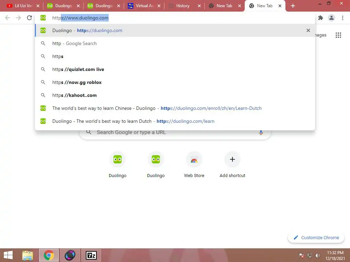
Task: Select the 'https //quizlet.com live' suggestion
Action: (175, 69)
